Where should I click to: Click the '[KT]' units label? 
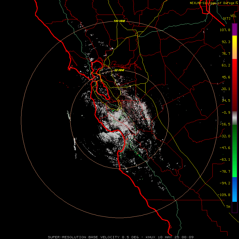pos(227,18)
